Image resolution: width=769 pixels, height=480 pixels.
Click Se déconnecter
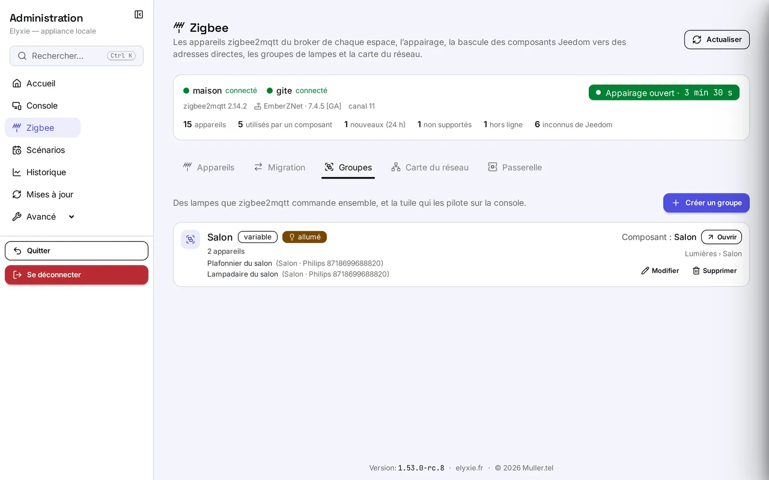(x=76, y=275)
